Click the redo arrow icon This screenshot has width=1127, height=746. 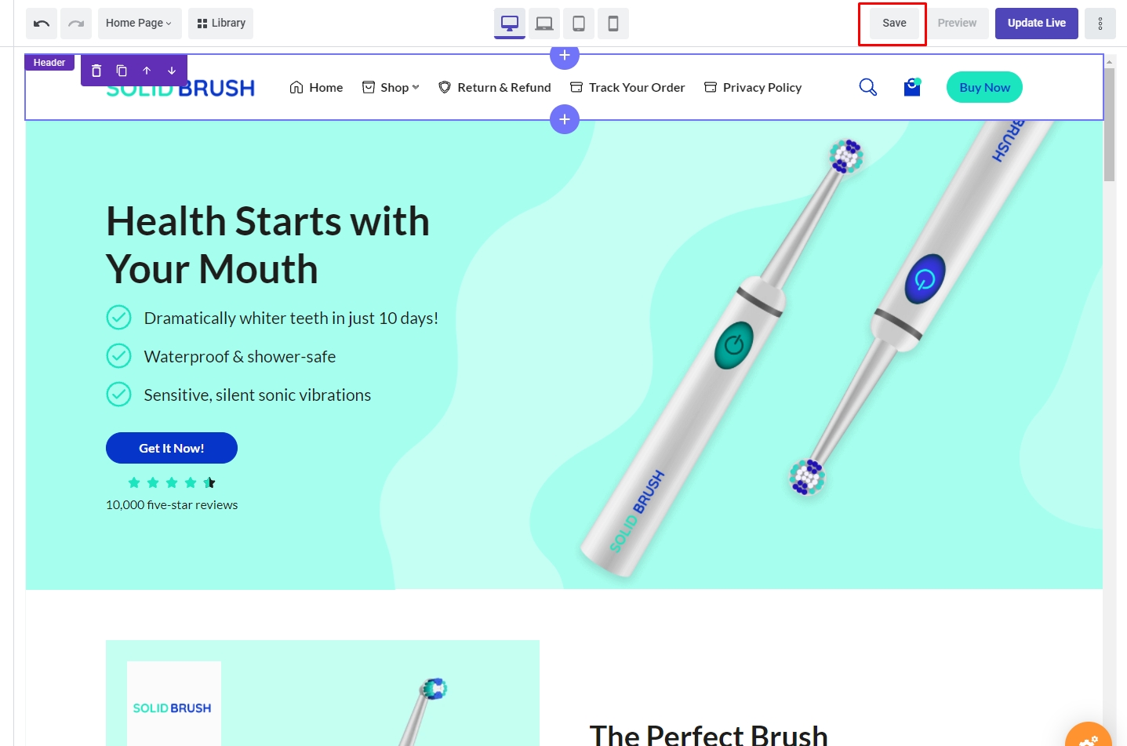tap(76, 24)
